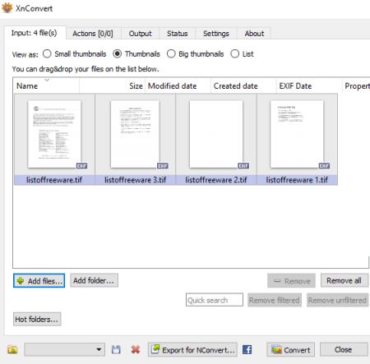370x364 pixels.
Task: Click the listoffreeware.tif file name label
Action: pyautogui.click(x=54, y=180)
